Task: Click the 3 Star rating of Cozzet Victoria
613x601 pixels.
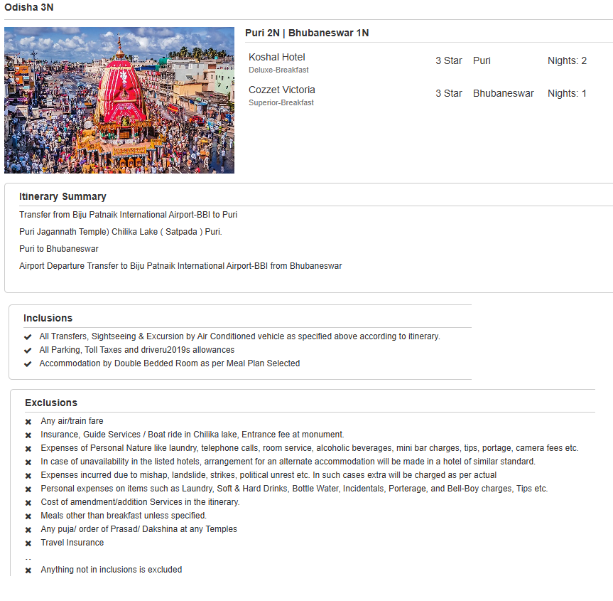Action: coord(449,93)
